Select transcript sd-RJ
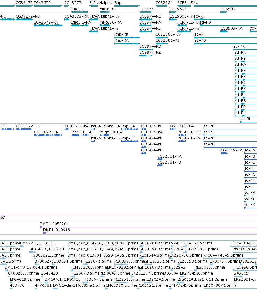The image size is (257, 290). tap(199, 34)
